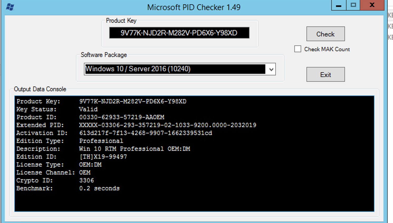Click the License Type value OEM:DM
Screen dimensions: 393x223
pos(90,164)
